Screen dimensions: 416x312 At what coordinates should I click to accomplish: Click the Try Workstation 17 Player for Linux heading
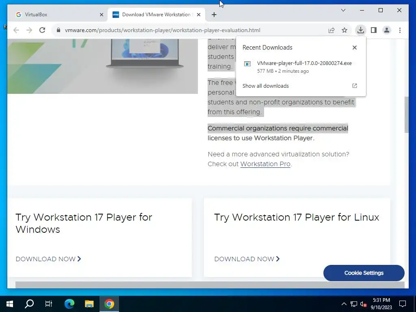coord(297,217)
